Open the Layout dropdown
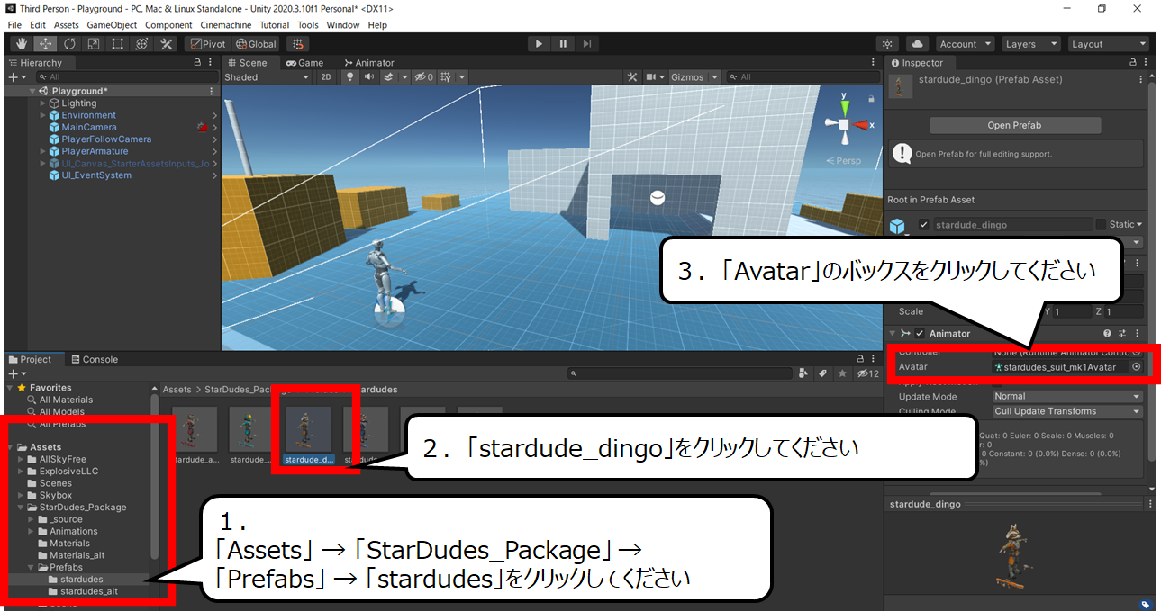The image size is (1161, 611). coord(1108,43)
